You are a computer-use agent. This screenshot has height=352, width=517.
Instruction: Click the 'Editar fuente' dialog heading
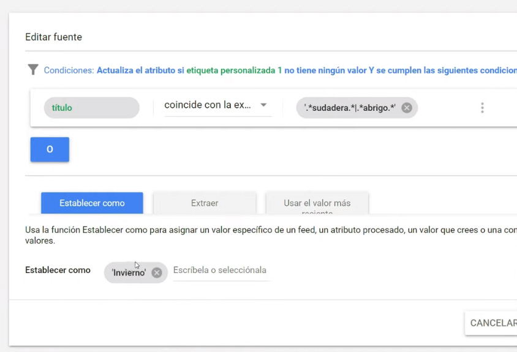click(53, 37)
